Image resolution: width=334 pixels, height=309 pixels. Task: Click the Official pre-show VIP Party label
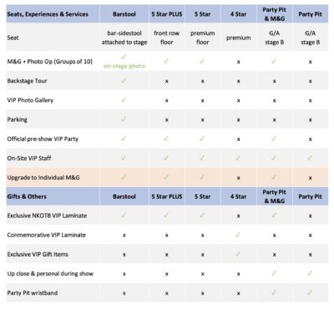click(x=43, y=139)
